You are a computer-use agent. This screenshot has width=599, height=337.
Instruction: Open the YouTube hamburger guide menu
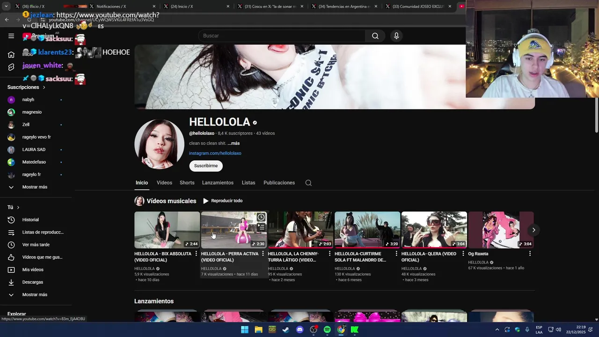[x=11, y=36]
